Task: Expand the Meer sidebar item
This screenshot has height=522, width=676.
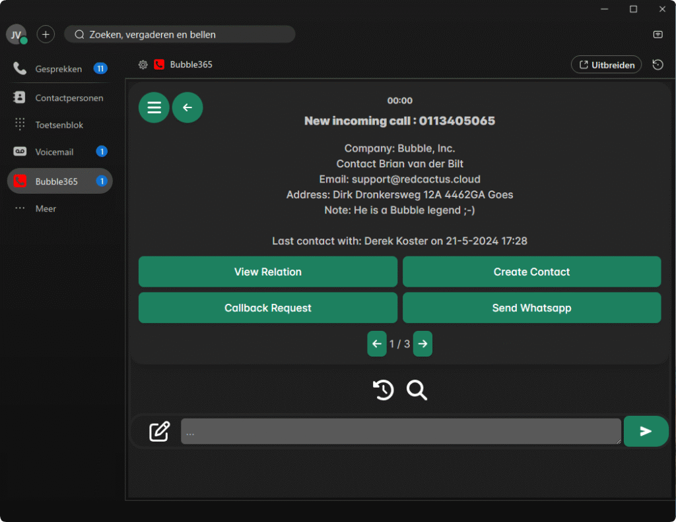Action: click(46, 208)
